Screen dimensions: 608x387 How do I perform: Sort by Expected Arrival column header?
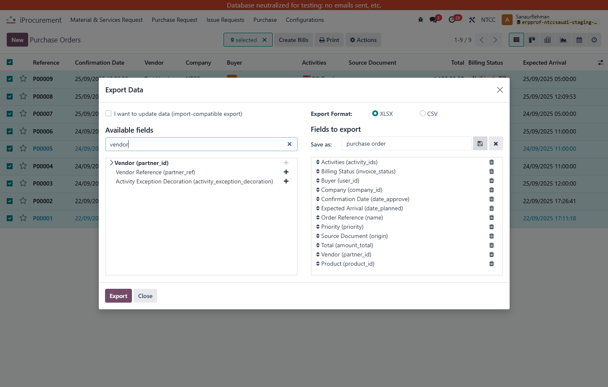coord(544,63)
